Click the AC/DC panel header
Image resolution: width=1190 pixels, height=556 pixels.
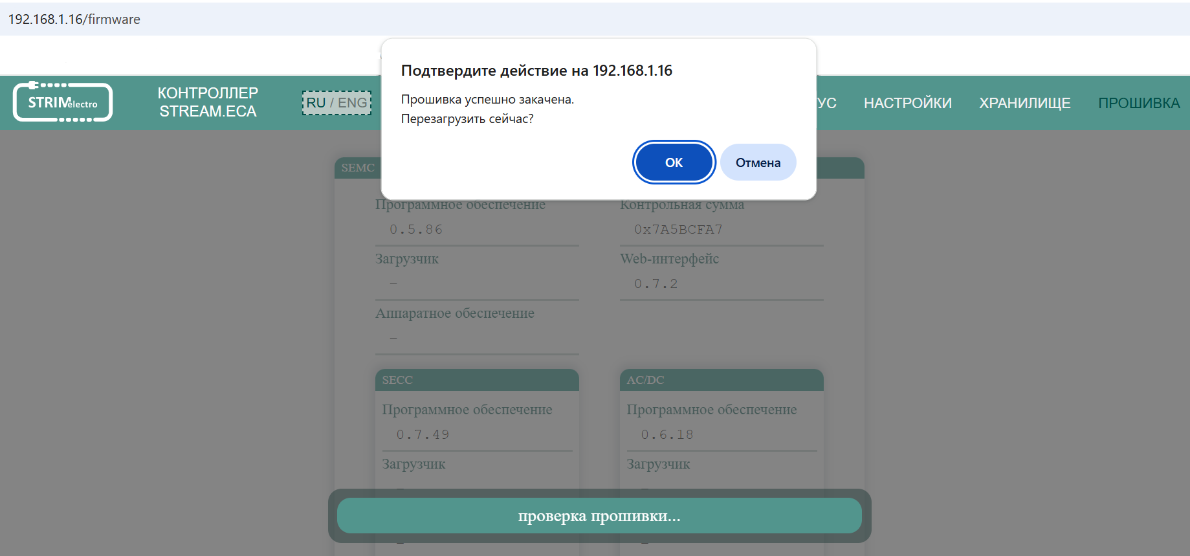click(x=722, y=380)
